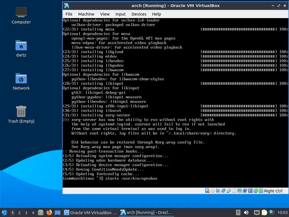Click the USB devices status icon
Image resolution: width=289 pixels, height=217 pixels.
click(229, 191)
